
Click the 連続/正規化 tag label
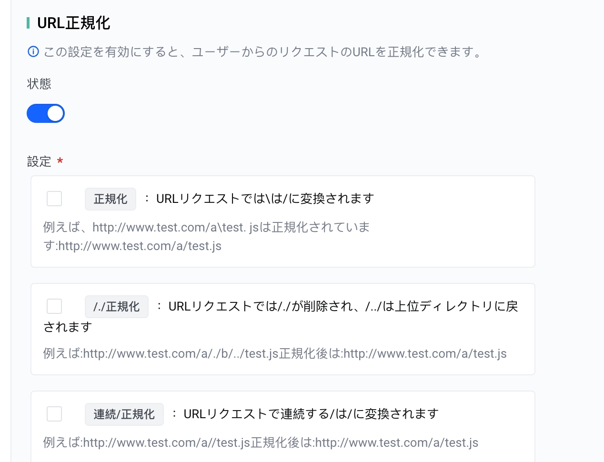pyautogui.click(x=124, y=414)
